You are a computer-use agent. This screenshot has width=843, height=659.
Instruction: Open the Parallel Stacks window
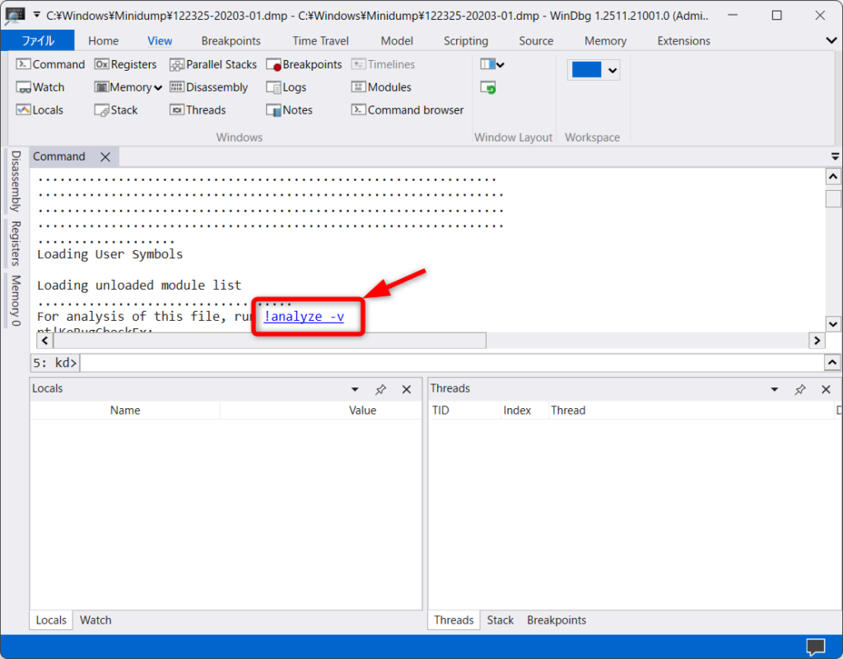click(213, 64)
